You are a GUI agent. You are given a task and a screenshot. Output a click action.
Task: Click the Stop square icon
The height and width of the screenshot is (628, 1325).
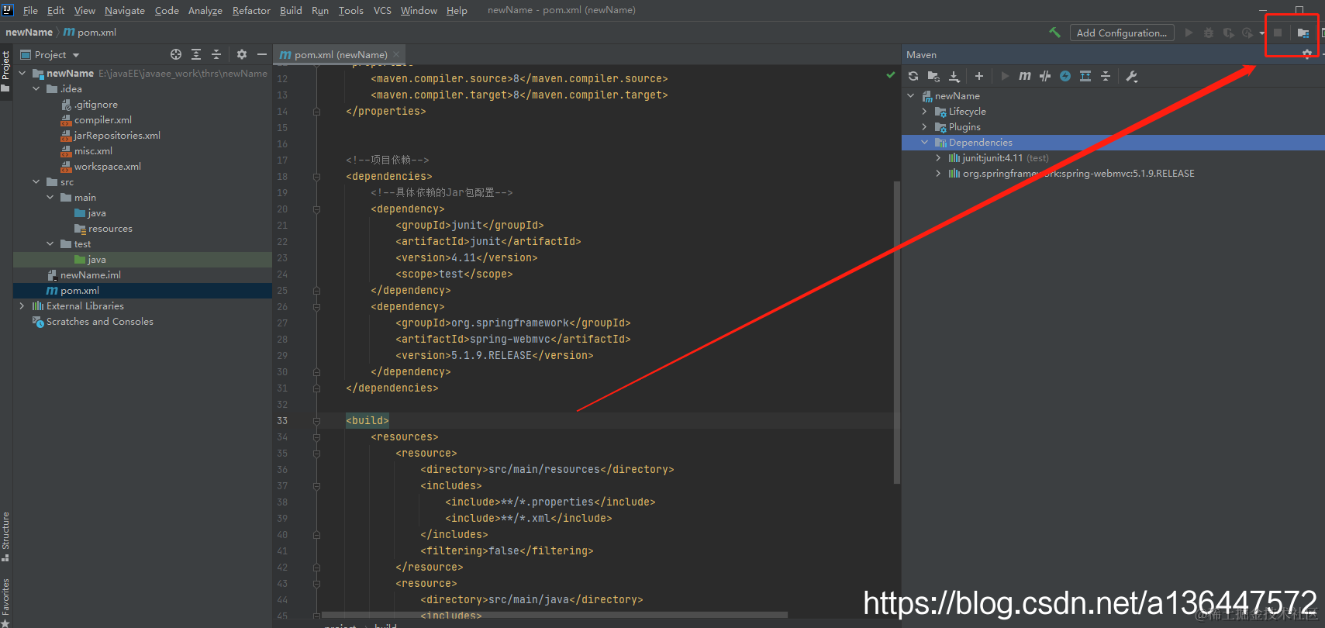click(x=1278, y=33)
